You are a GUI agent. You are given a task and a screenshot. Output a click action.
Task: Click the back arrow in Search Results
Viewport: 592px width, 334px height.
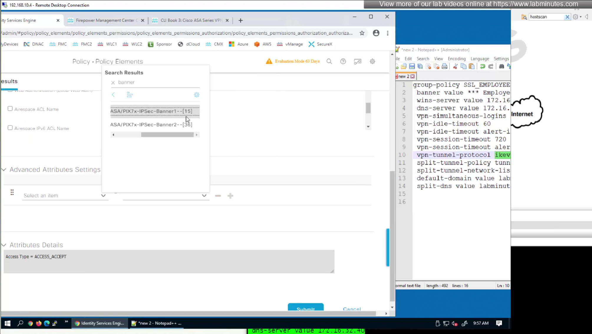pyautogui.click(x=113, y=95)
